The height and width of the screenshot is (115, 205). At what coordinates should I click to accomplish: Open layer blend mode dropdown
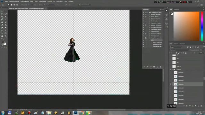pyautogui.click(x=179, y=50)
